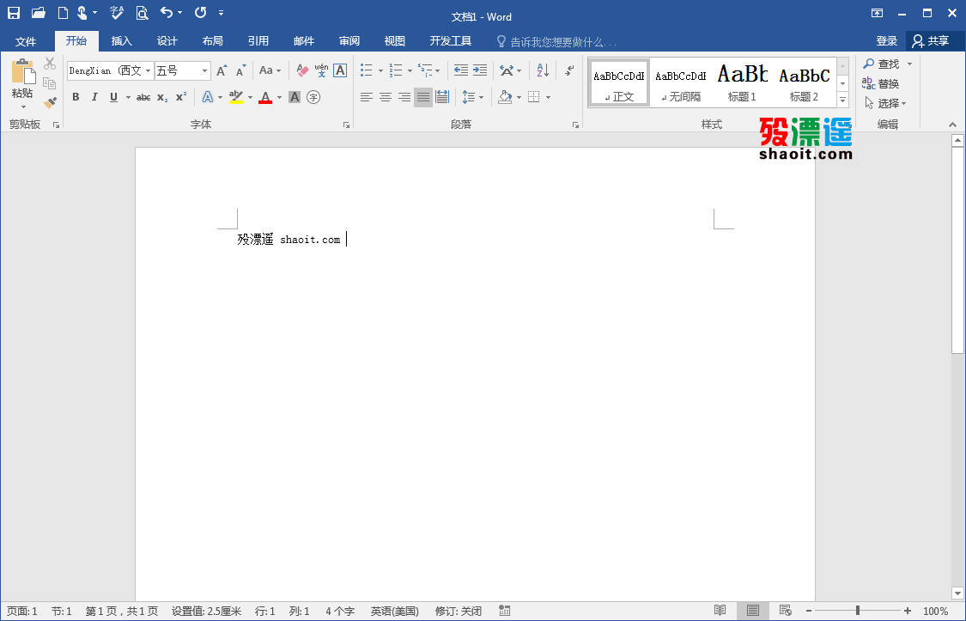
Task: Open font dialog launcher in 字体 group
Action: tap(346, 125)
